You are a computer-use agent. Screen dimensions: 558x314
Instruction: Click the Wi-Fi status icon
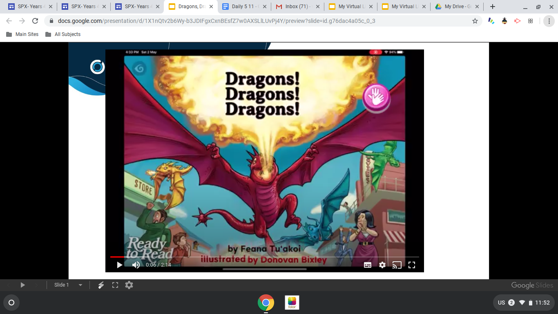(x=522, y=303)
